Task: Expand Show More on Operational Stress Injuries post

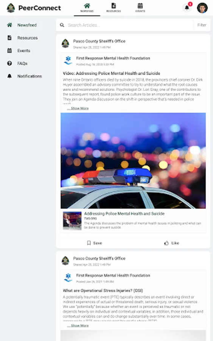Action: coord(78,325)
